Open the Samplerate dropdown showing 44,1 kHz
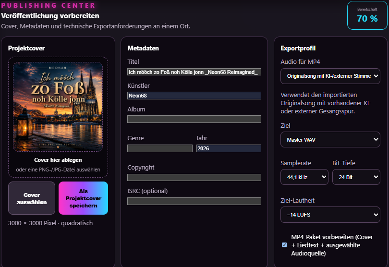 [x=304, y=177]
